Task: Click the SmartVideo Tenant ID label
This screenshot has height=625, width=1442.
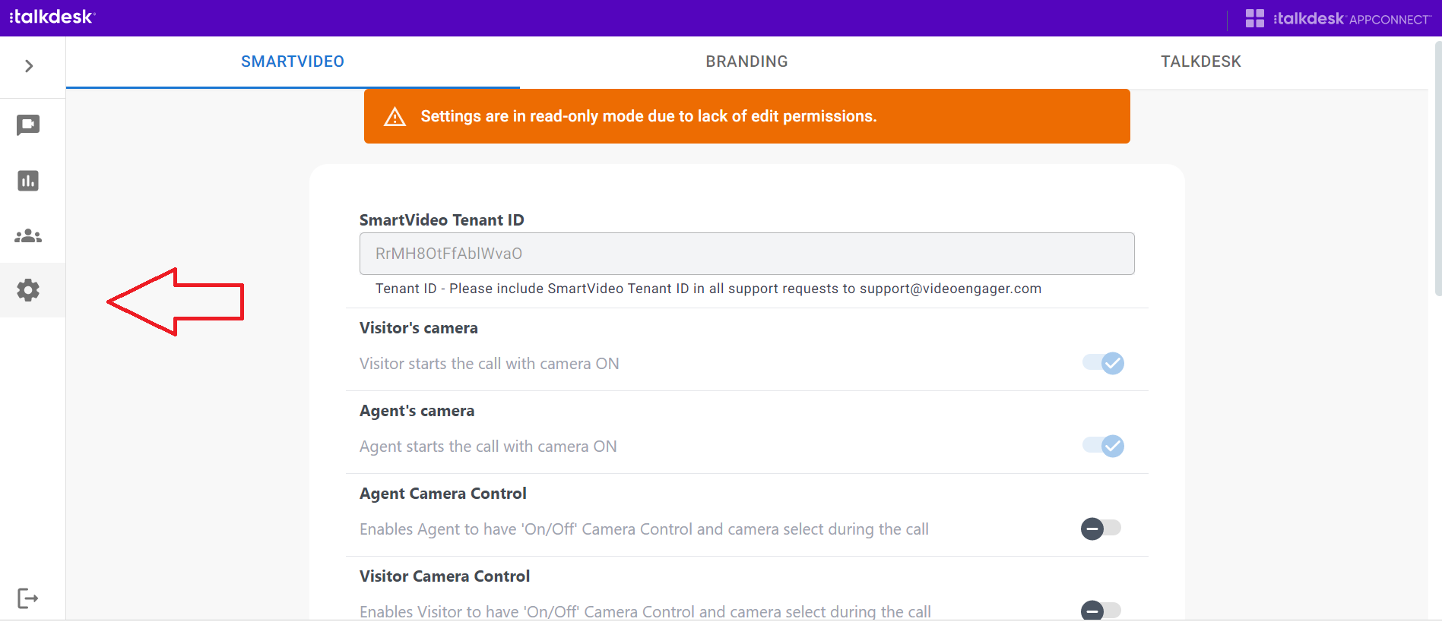Action: [x=442, y=220]
